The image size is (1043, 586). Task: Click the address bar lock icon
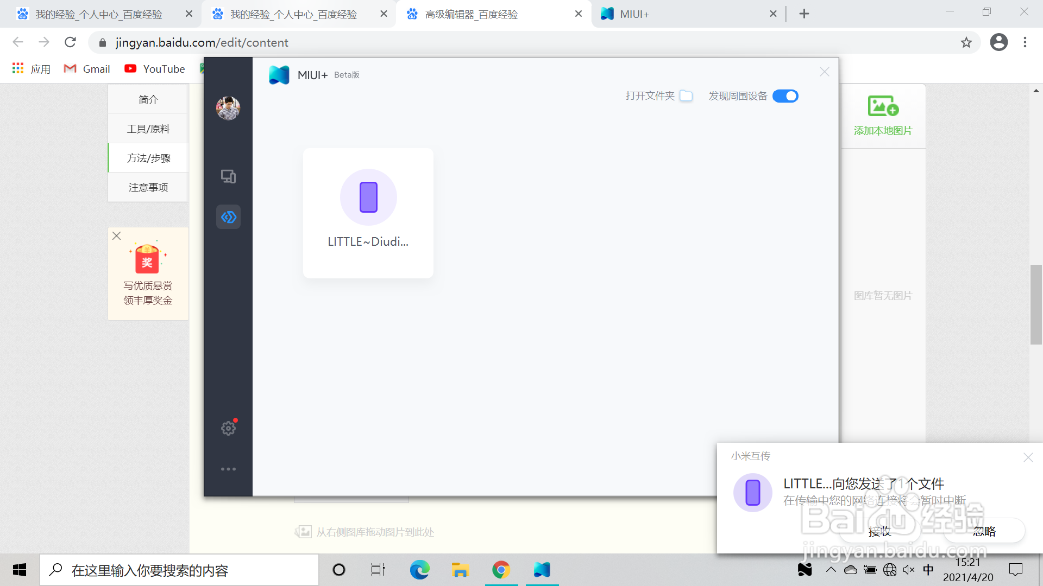[103, 42]
